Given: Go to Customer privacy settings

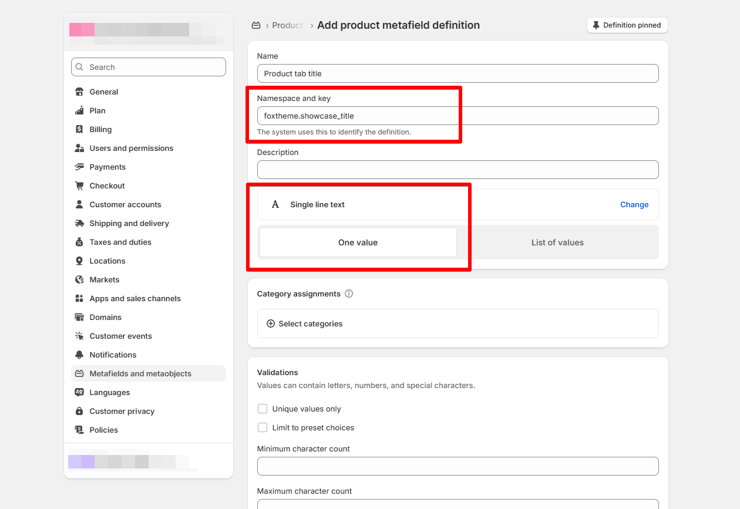Looking at the screenshot, I should coord(122,411).
